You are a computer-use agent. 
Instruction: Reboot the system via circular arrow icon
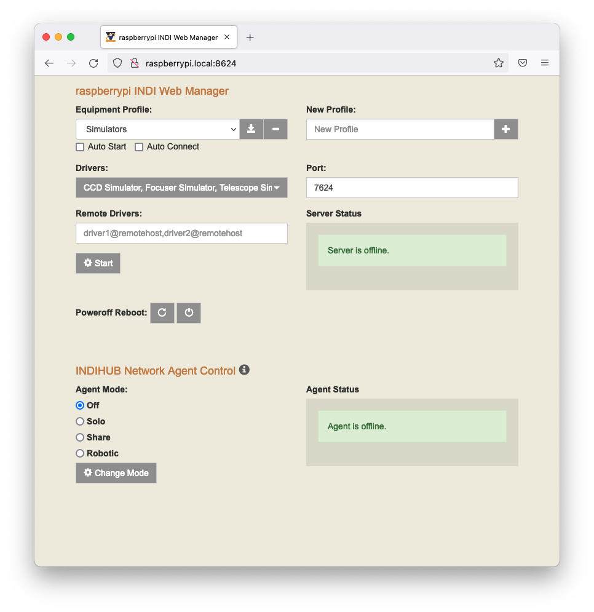[x=162, y=312]
